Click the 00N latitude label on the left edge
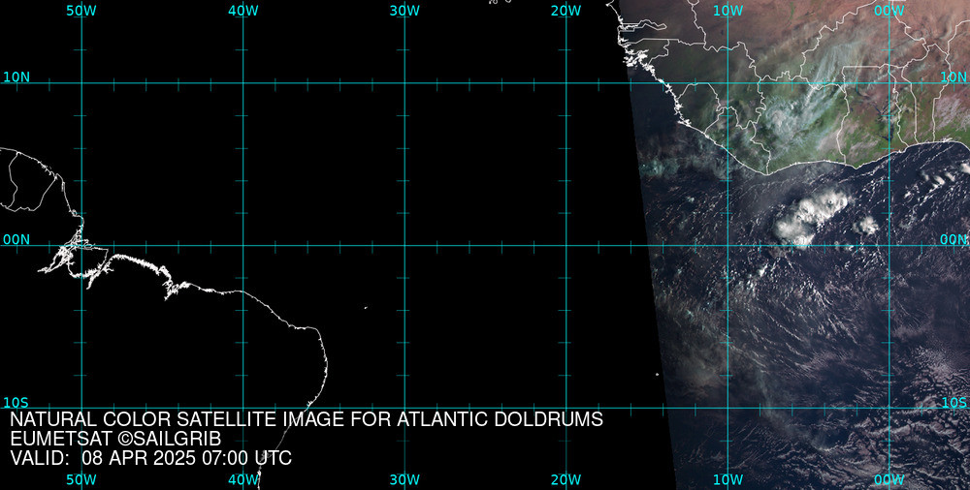The width and height of the screenshot is (970, 490). (x=16, y=240)
